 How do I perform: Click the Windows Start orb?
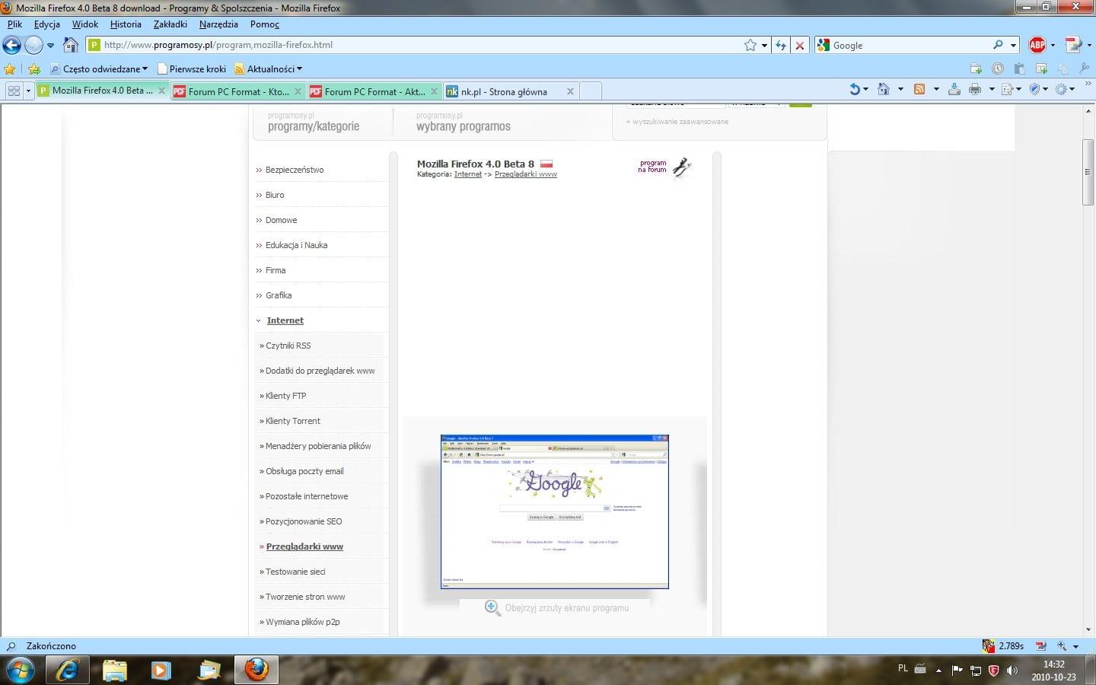(21, 670)
